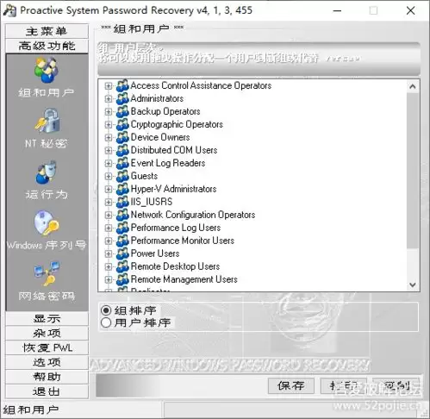Expand the Power Users tree node
Viewport: 430px width, 419px height.
tap(109, 253)
